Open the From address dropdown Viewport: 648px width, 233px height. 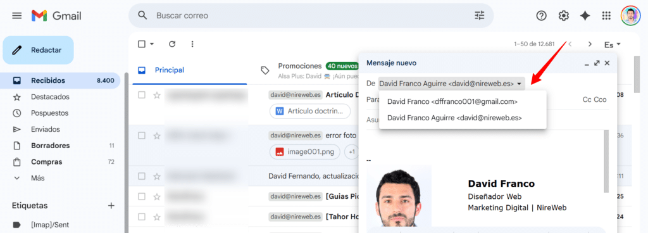pos(451,84)
